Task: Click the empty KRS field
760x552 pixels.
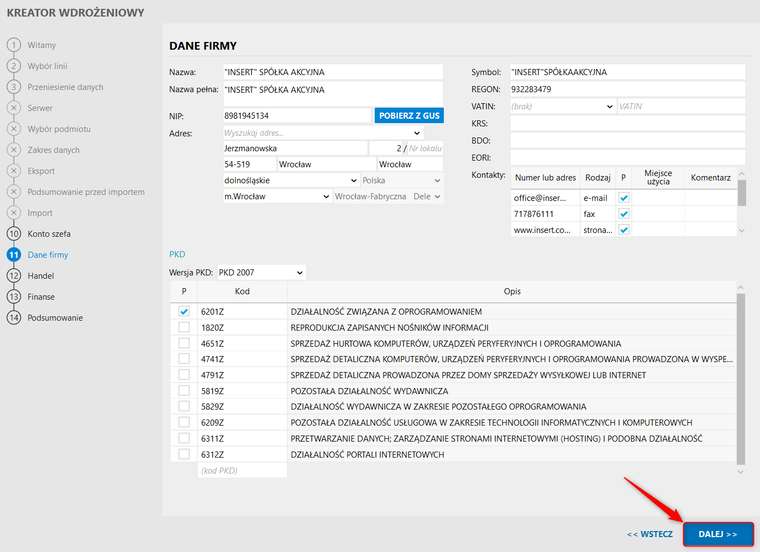Action: coord(627,124)
